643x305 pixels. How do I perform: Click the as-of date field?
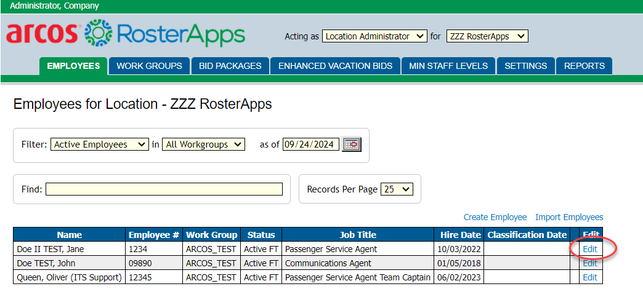point(311,145)
